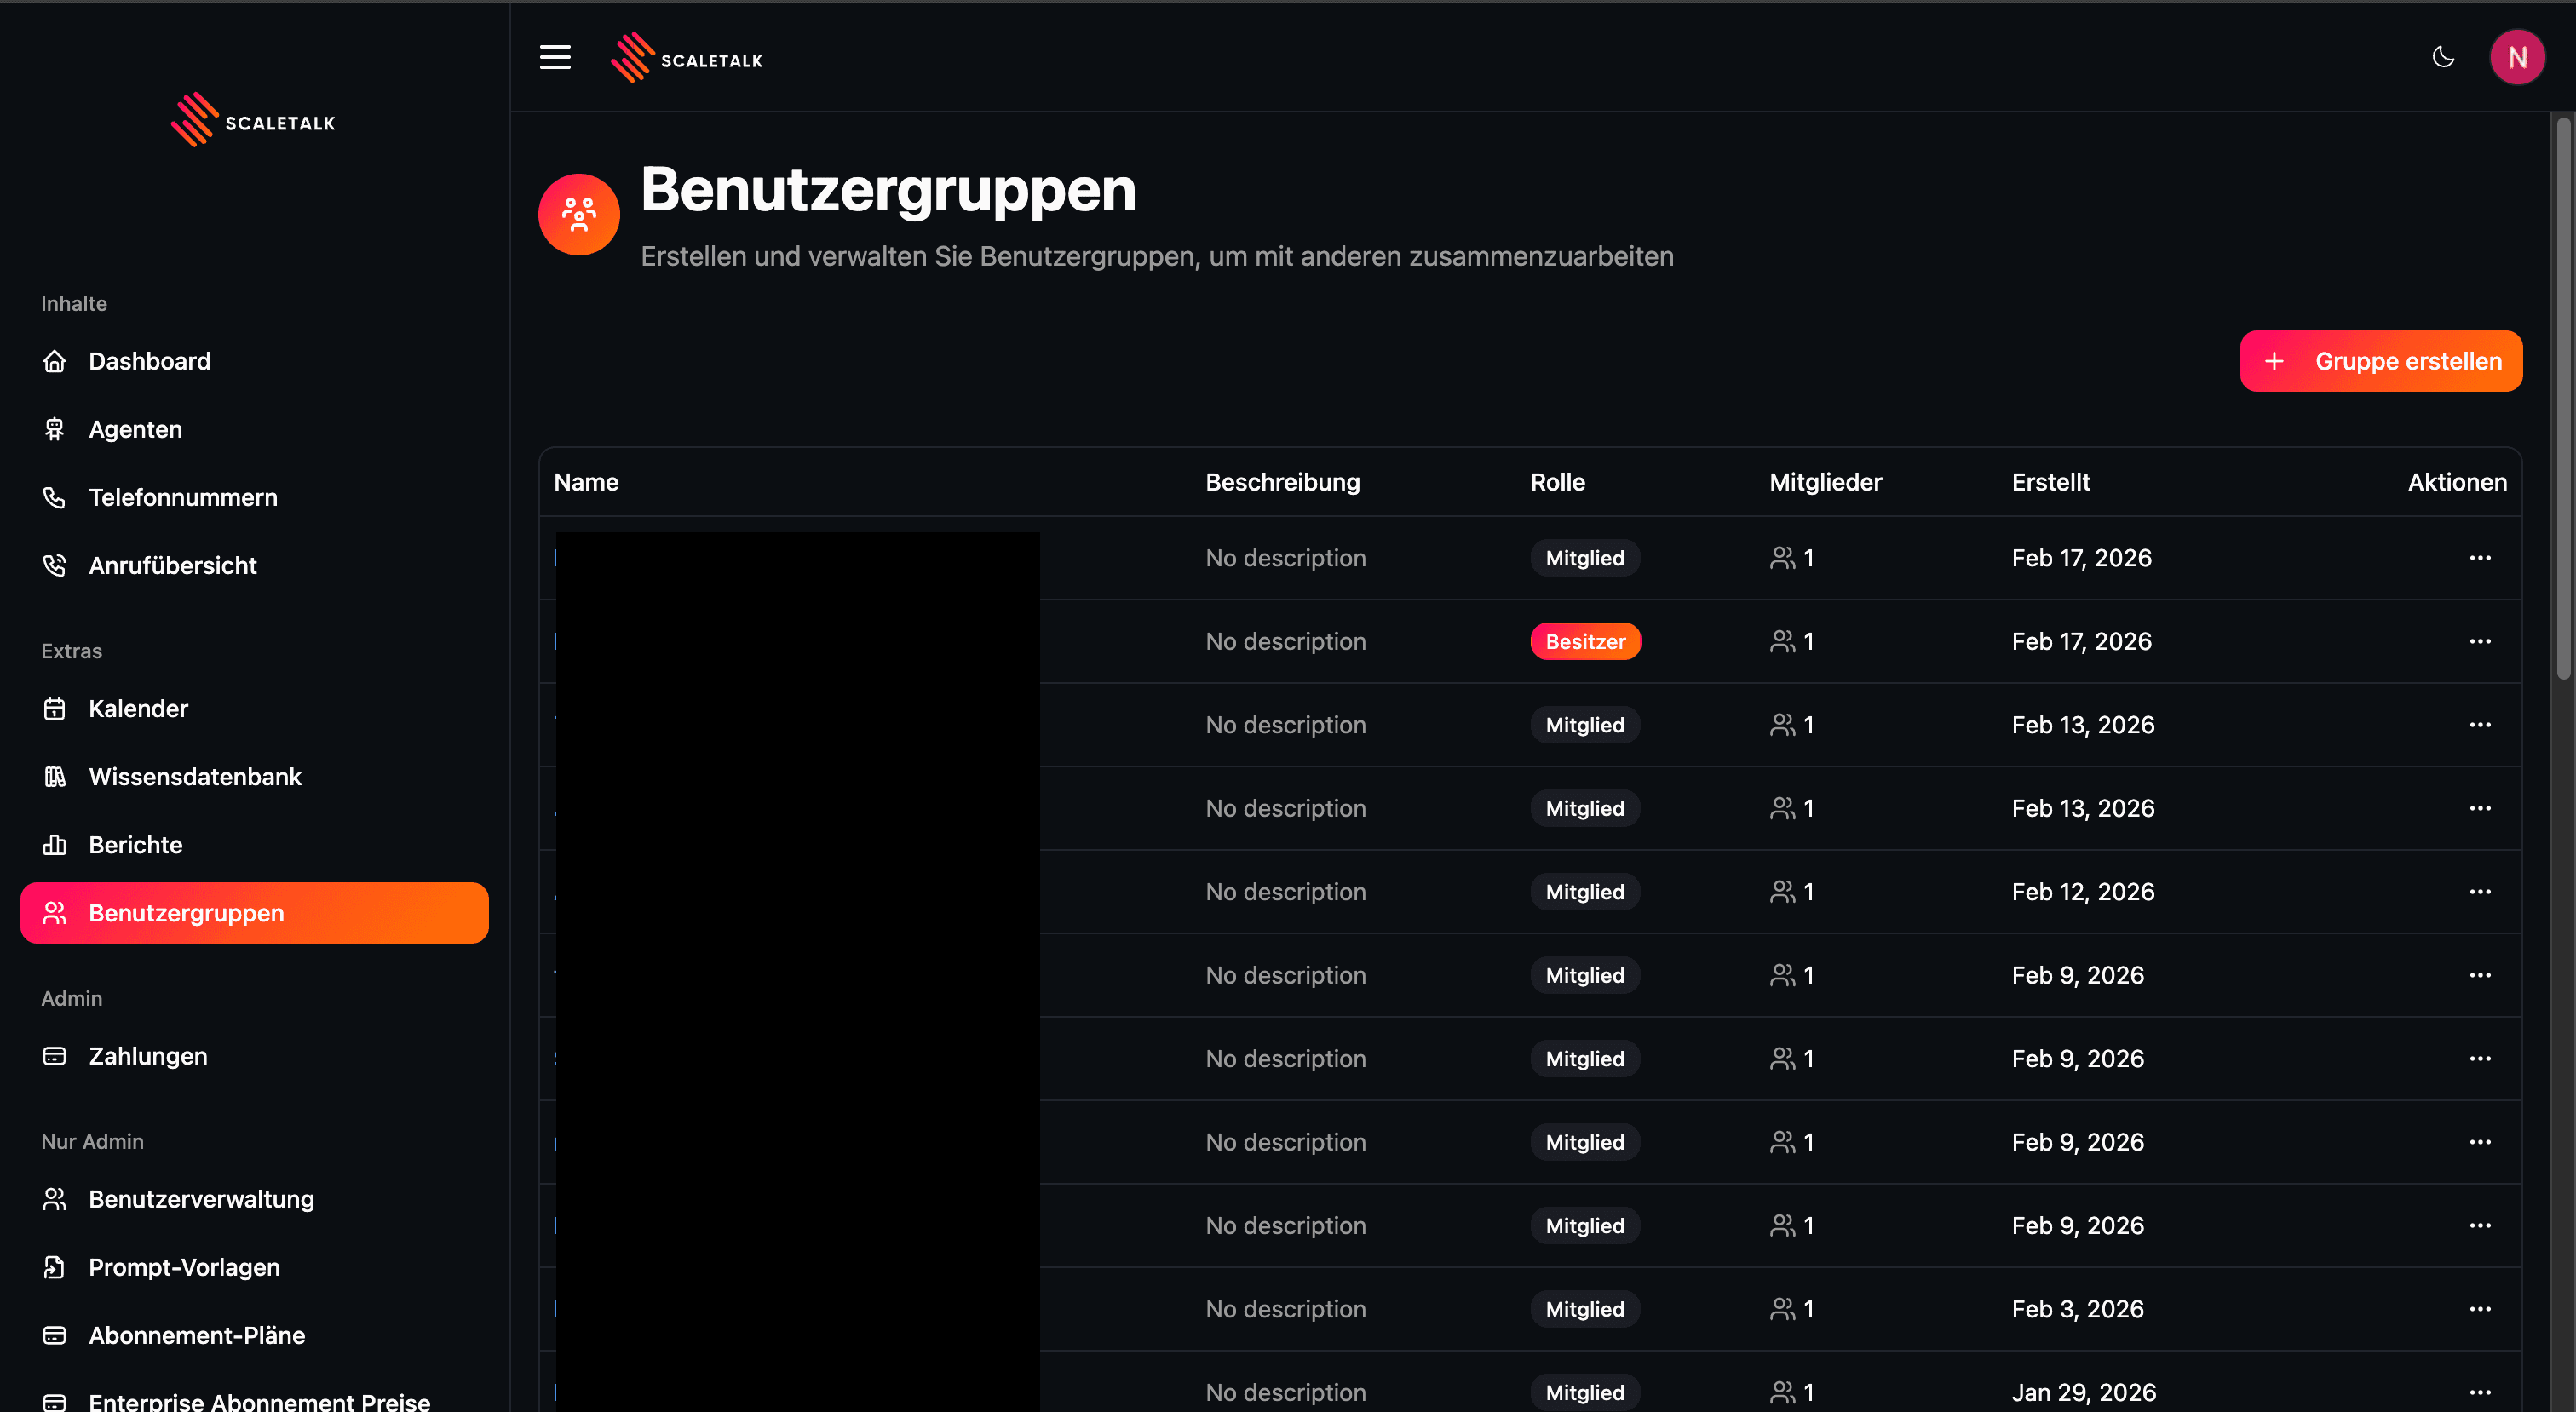This screenshot has width=2576, height=1412.
Task: Select the Telefonnummern phone icon
Action: [x=55, y=497]
